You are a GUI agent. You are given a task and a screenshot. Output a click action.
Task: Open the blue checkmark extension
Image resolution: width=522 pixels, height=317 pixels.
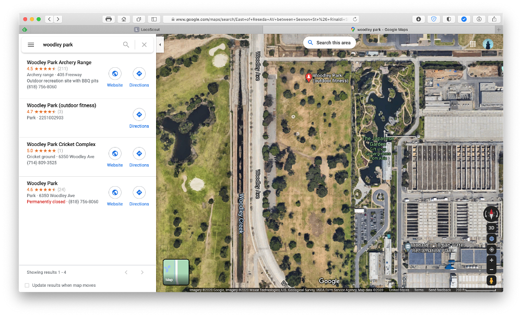464,19
